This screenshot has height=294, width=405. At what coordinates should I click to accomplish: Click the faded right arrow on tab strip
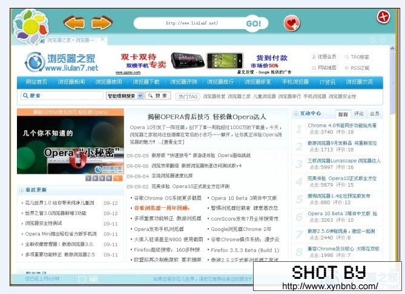(x=383, y=40)
